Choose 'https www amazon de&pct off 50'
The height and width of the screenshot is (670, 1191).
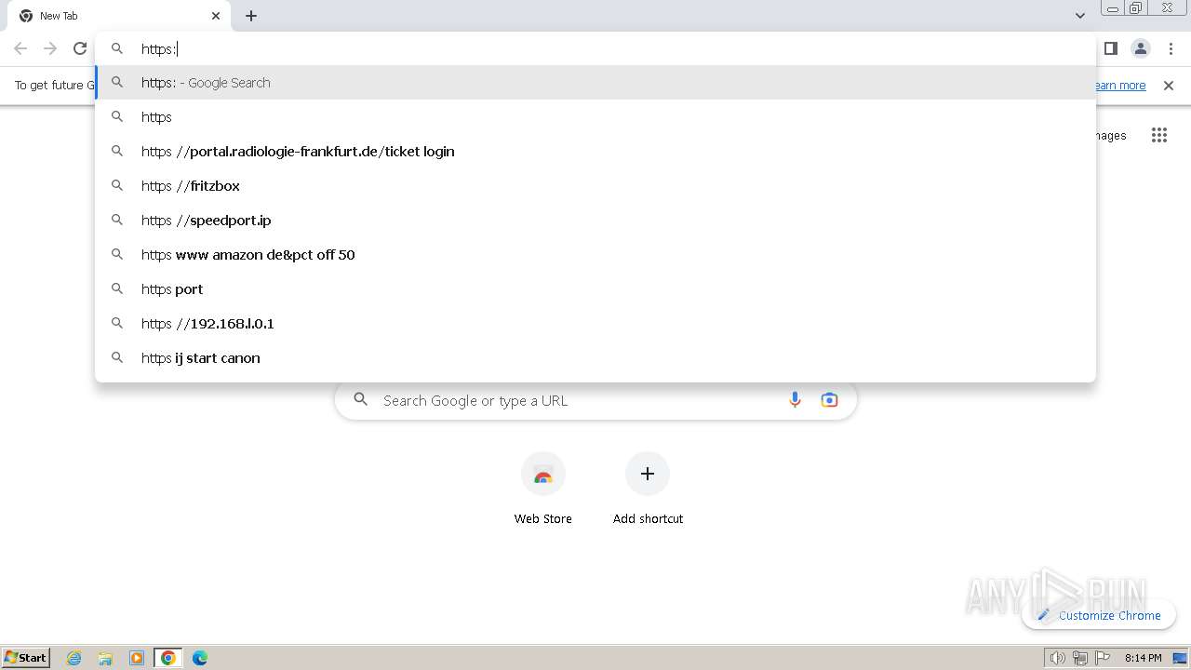595,255
